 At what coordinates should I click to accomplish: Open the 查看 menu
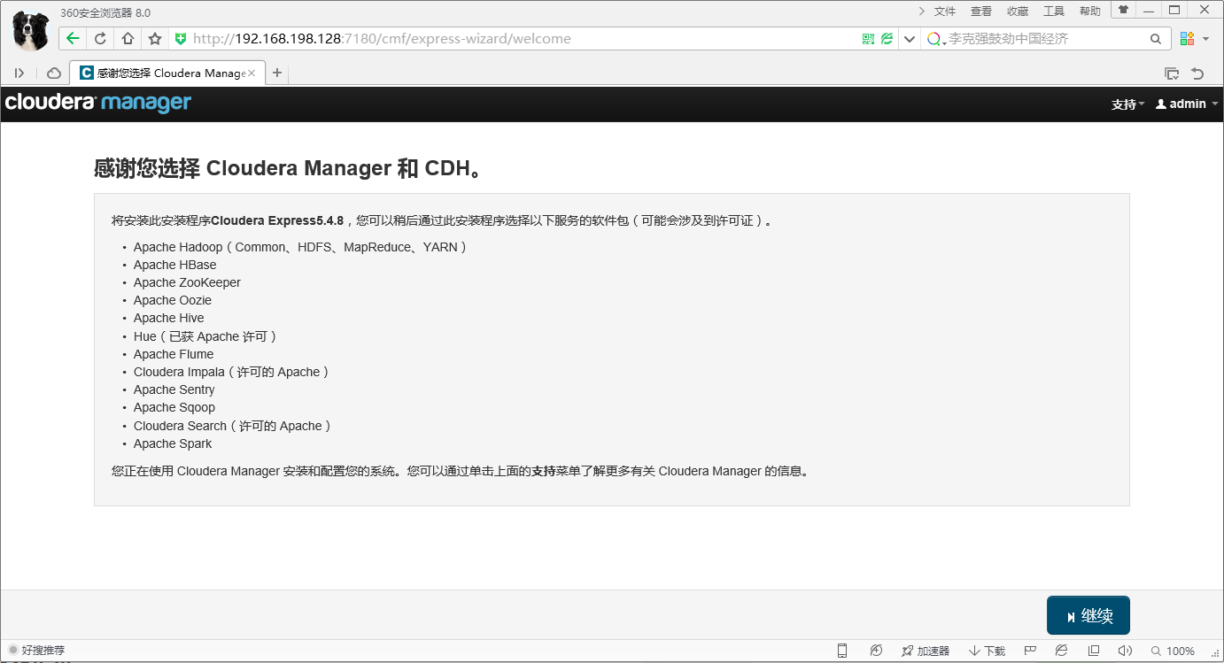pyautogui.click(x=981, y=12)
